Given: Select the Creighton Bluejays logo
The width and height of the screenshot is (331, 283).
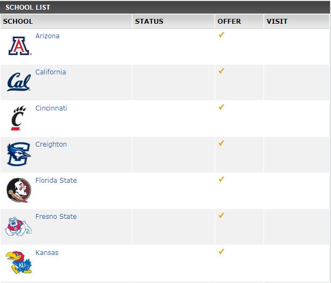Looking at the screenshot, I should tap(19, 154).
